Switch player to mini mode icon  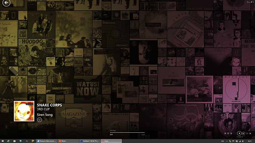(x=247, y=133)
